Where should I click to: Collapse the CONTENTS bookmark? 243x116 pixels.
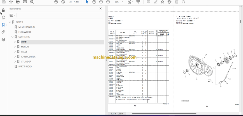point(13,37)
